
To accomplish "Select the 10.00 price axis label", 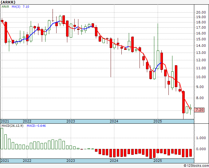I will coord(201,77).
